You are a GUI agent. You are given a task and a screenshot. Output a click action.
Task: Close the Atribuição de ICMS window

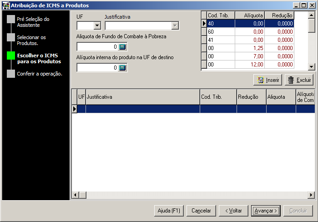pos(312,5)
